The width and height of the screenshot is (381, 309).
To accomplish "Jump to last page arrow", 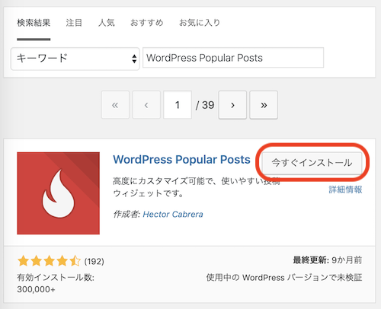I will point(264,105).
